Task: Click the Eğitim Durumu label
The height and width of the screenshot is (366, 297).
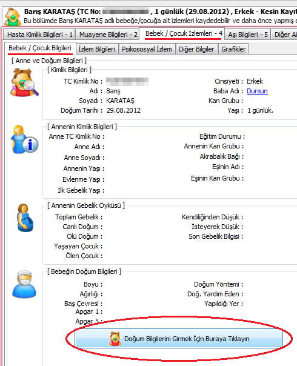Action: (x=222, y=136)
